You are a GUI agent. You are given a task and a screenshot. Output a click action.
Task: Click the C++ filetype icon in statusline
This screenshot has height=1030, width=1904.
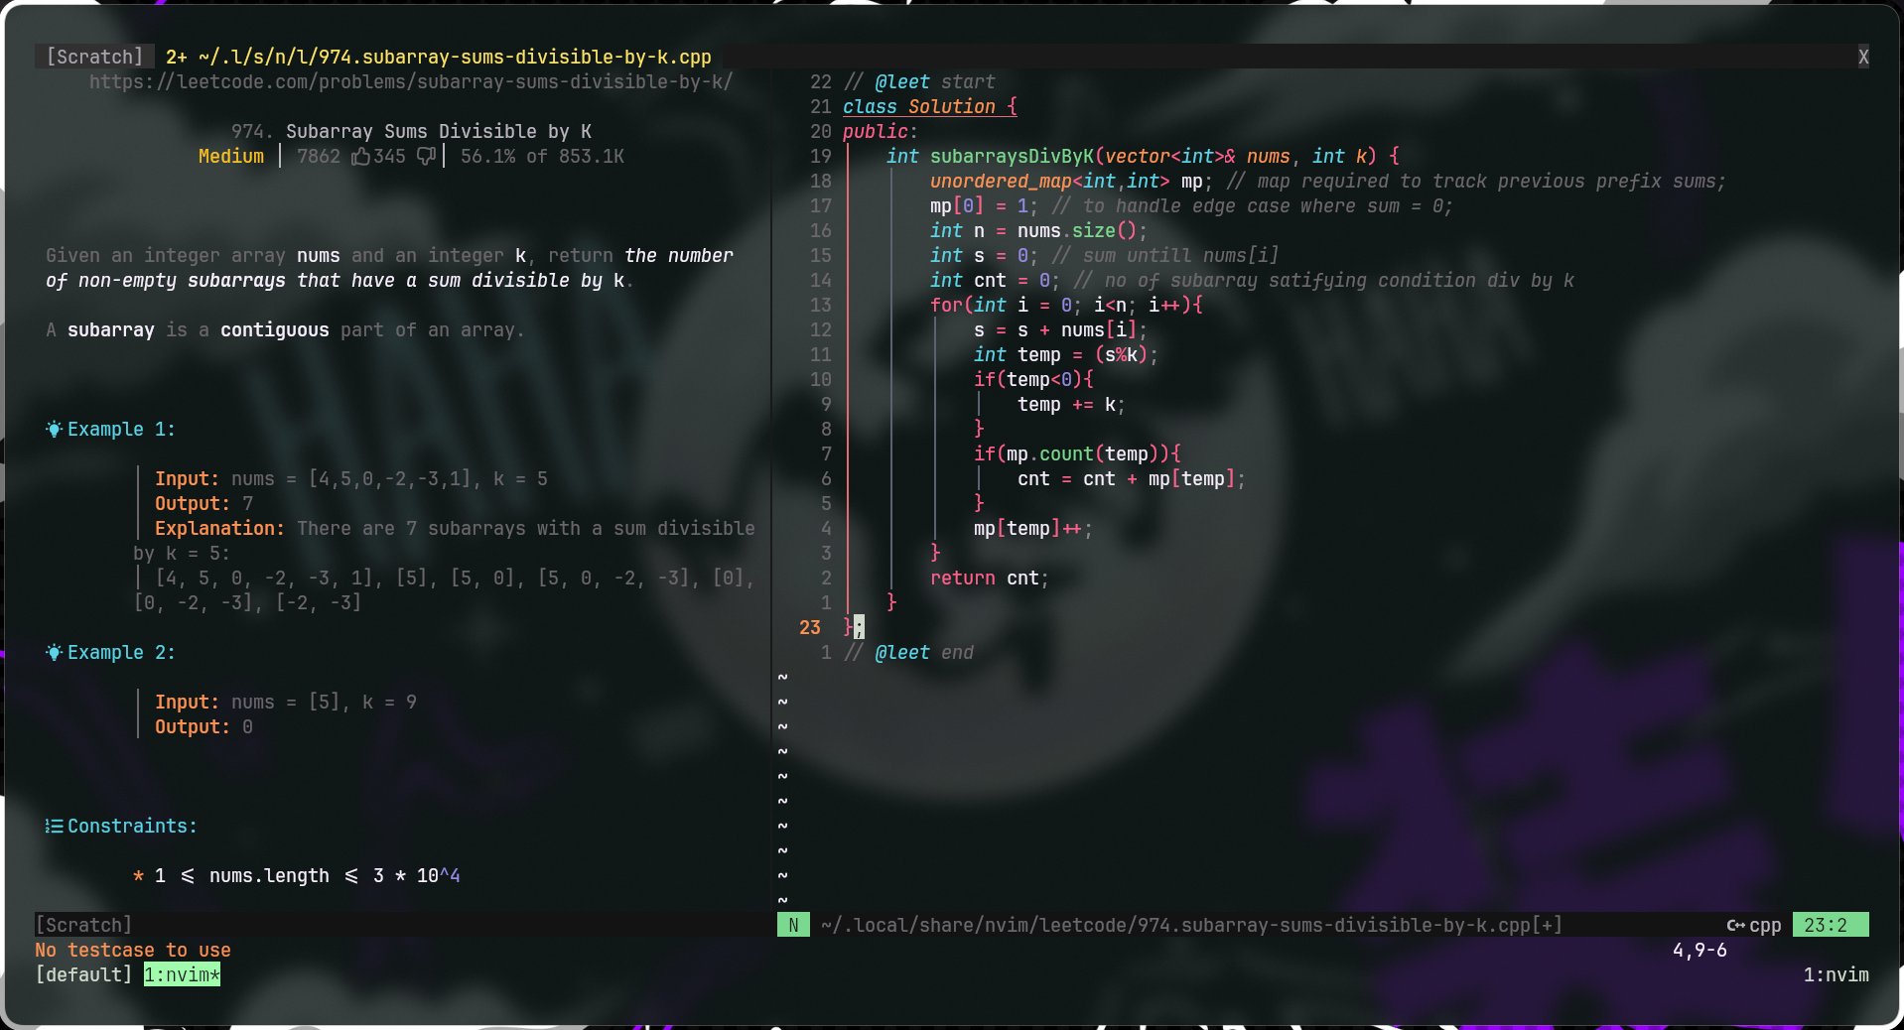1736,926
